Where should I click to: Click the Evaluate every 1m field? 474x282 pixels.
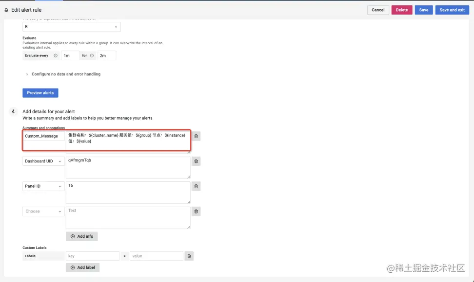70,55
